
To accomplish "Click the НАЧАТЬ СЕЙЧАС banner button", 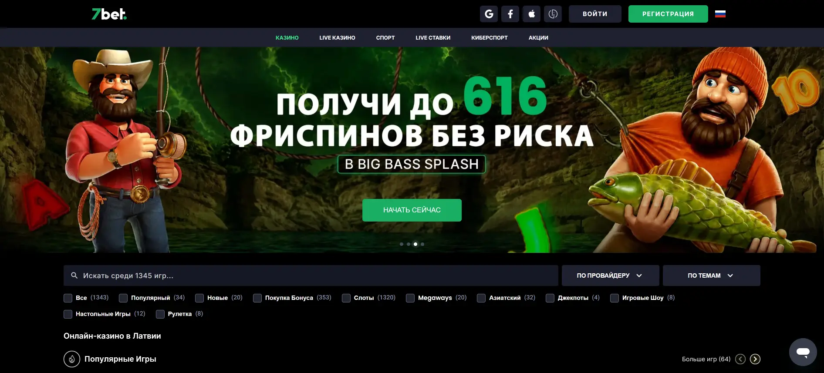I will click(412, 210).
